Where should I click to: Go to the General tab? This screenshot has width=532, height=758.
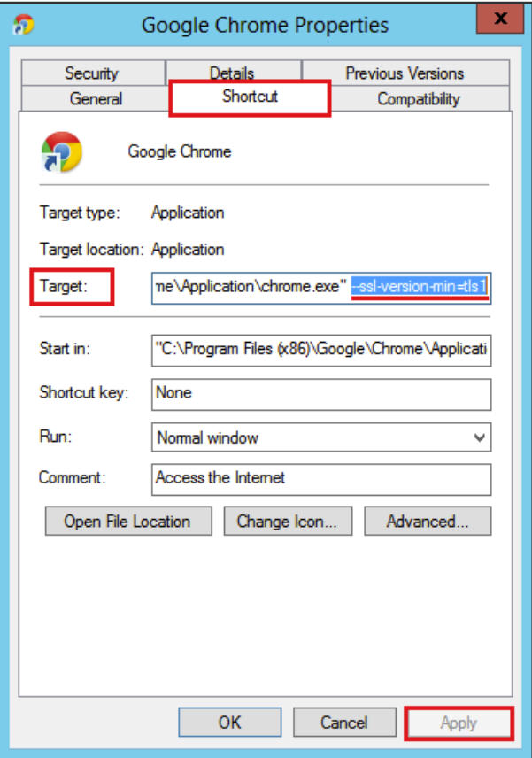tap(96, 98)
